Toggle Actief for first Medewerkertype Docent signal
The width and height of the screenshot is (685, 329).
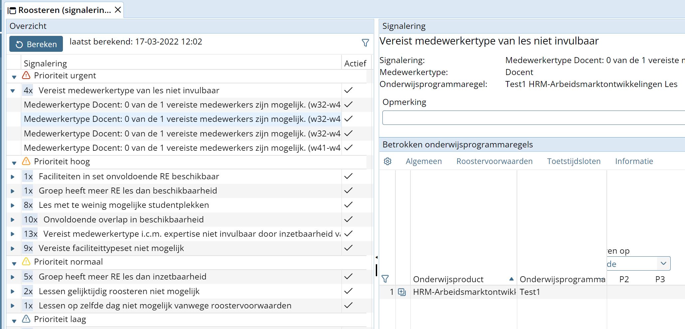348,104
